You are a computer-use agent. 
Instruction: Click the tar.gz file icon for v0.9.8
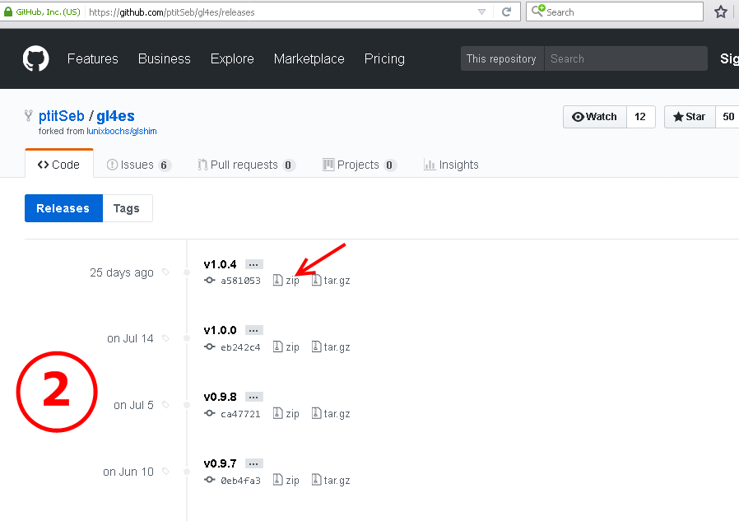(316, 413)
